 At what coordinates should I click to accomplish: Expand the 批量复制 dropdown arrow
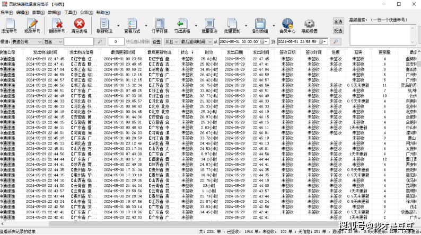[245, 26]
